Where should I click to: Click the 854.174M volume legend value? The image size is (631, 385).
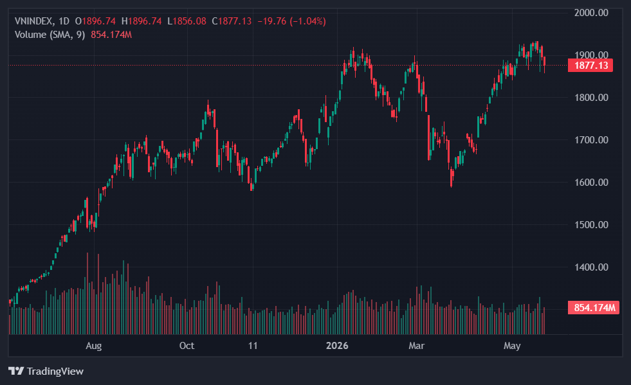pos(111,35)
